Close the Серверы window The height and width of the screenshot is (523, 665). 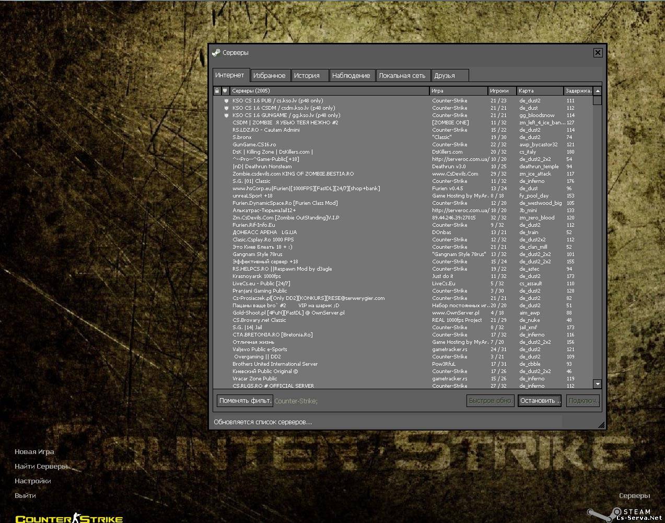pos(598,52)
